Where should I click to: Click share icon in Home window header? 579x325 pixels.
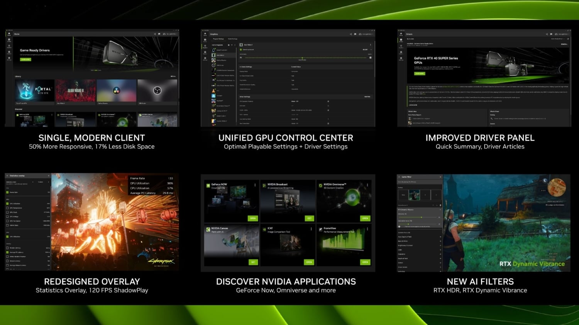[155, 34]
